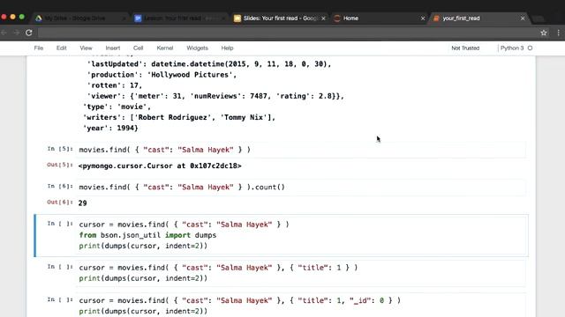The width and height of the screenshot is (565, 317).
Task: Open the View menu
Action: 86,48
